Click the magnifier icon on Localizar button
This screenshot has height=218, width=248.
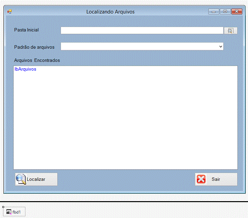pos(21,179)
